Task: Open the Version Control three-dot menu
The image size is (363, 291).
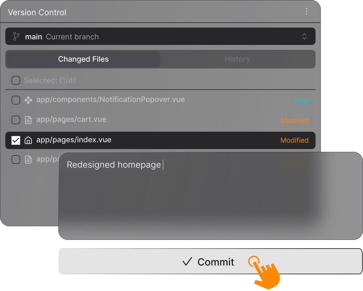Action: coord(306,11)
